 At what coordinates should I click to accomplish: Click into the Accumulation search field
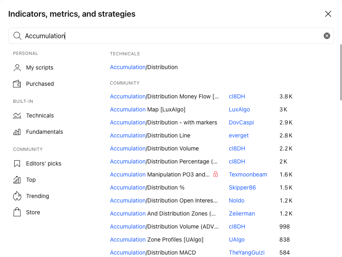point(171,36)
